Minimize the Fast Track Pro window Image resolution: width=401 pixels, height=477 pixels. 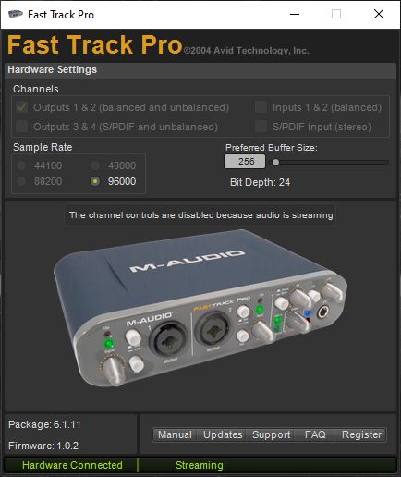click(295, 14)
